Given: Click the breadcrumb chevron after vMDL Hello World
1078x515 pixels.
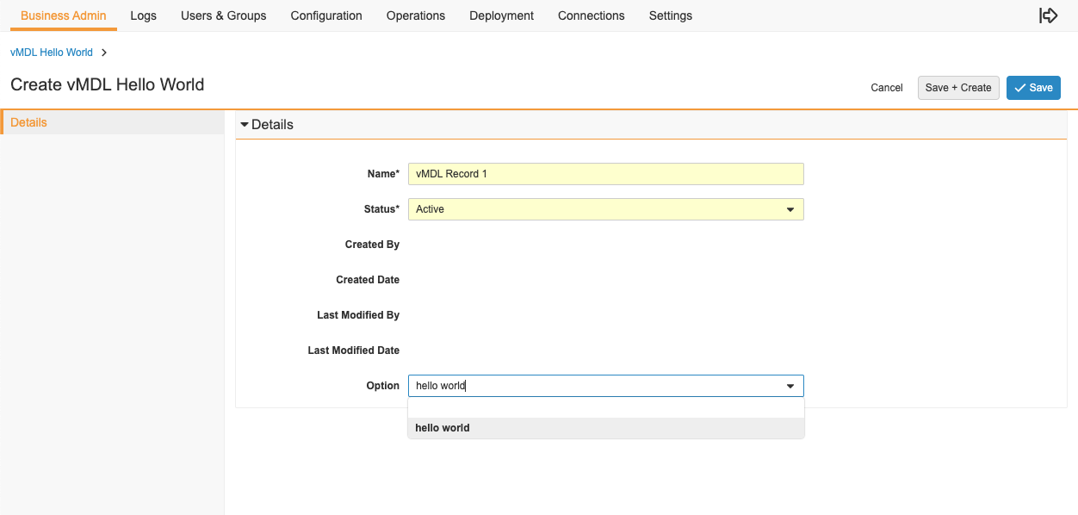Looking at the screenshot, I should point(104,53).
